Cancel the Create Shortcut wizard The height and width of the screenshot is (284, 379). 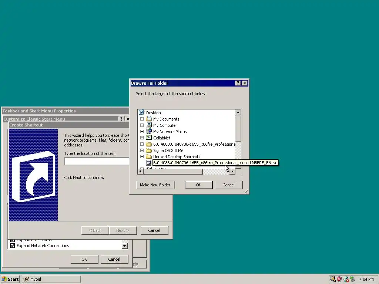point(154,230)
